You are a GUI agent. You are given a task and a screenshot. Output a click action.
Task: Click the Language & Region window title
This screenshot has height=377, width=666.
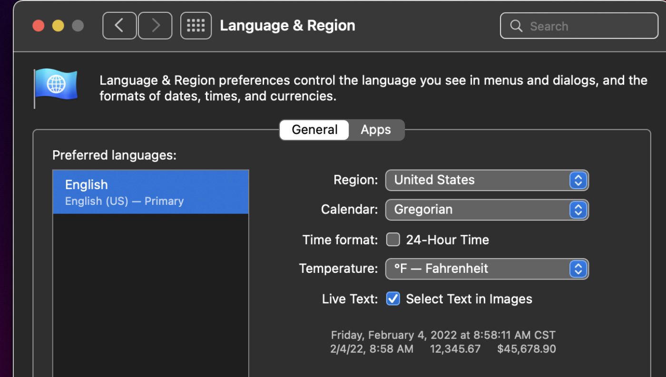(x=287, y=26)
